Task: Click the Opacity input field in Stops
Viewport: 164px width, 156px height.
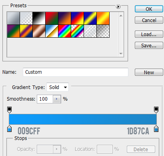Action: tap(45, 149)
